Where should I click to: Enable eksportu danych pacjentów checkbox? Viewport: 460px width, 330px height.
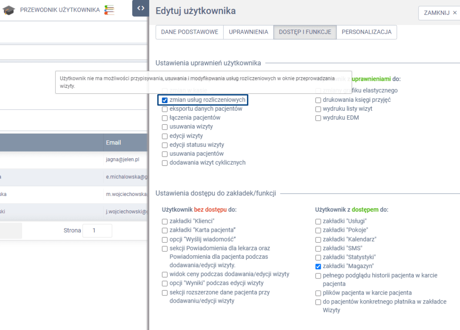pos(165,109)
